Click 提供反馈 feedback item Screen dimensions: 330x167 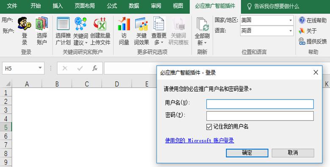tap(313, 42)
